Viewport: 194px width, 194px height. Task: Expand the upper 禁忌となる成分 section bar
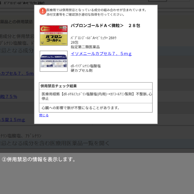tap(17, 50)
